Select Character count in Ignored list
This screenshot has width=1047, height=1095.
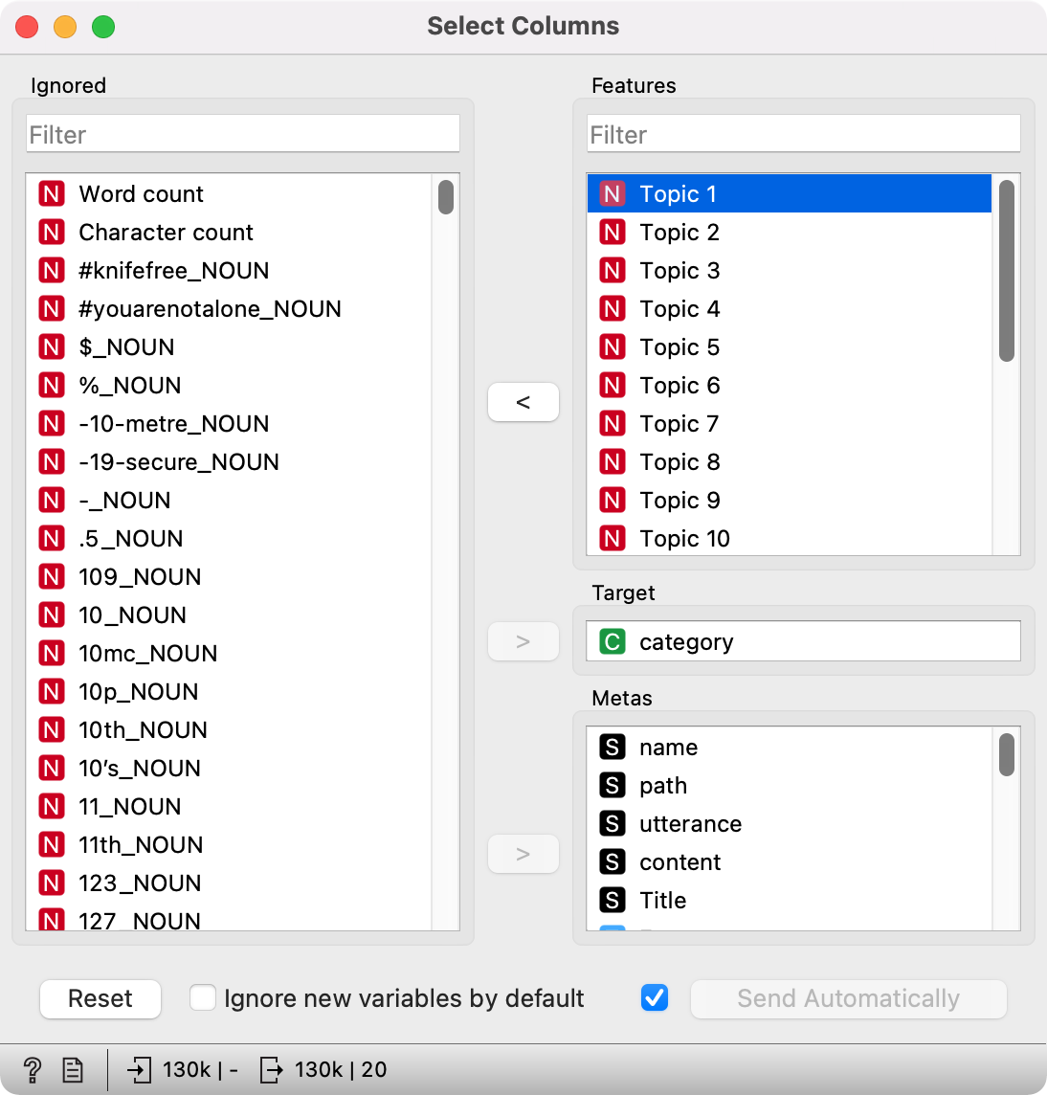click(x=166, y=233)
